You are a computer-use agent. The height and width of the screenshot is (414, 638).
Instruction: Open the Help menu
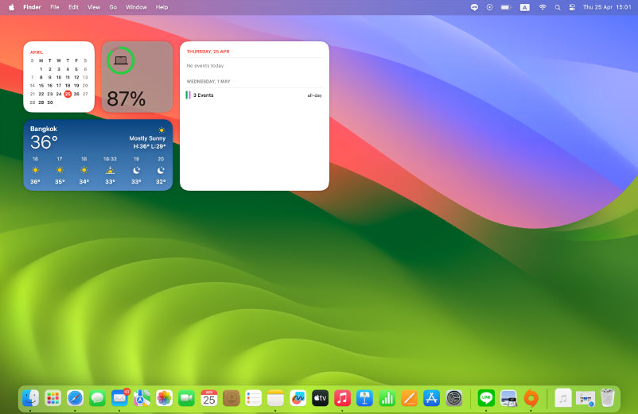click(162, 7)
